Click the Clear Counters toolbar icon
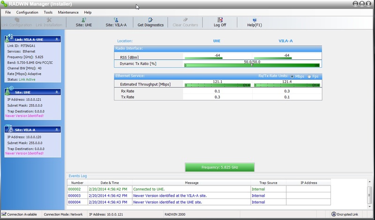The image size is (375, 220). [x=185, y=20]
